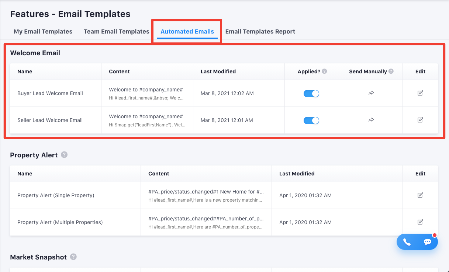Click Multiple Properties alert last modified date
The width and height of the screenshot is (449, 272).
point(305,222)
